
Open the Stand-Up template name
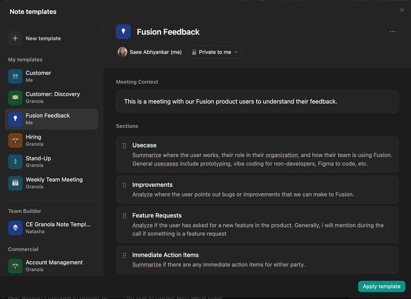[x=38, y=159]
